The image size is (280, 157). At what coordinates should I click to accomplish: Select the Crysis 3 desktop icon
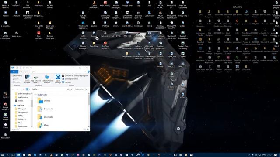6,96
